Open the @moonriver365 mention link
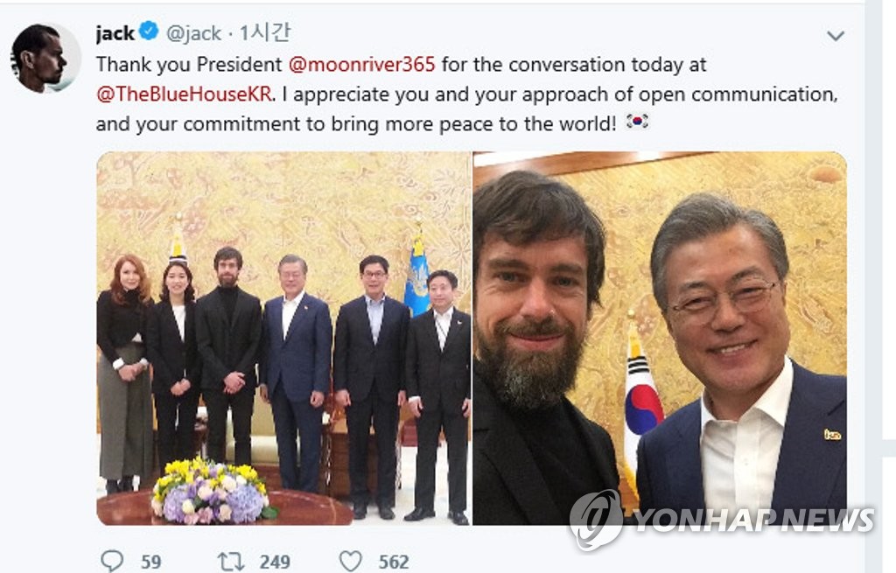Screen dimensions: 896x573 361,64
